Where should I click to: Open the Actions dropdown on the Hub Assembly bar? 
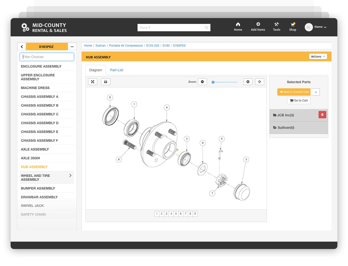(x=318, y=56)
